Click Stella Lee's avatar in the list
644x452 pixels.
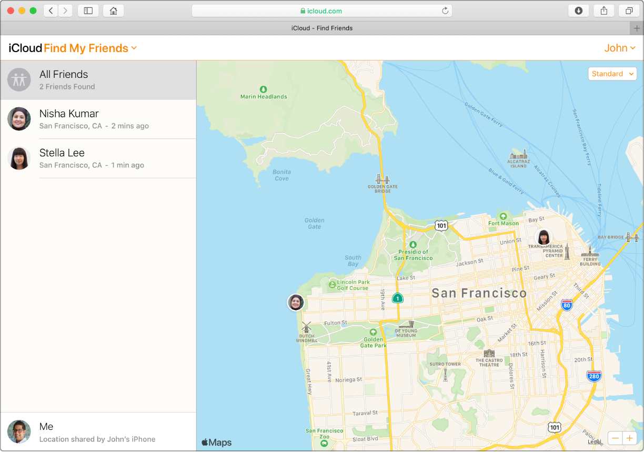(19, 158)
